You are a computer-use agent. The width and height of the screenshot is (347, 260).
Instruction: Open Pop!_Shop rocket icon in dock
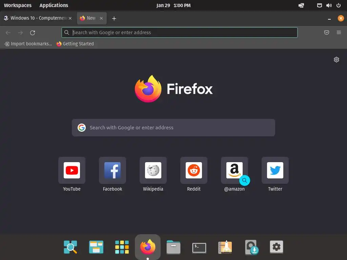tap(225, 247)
